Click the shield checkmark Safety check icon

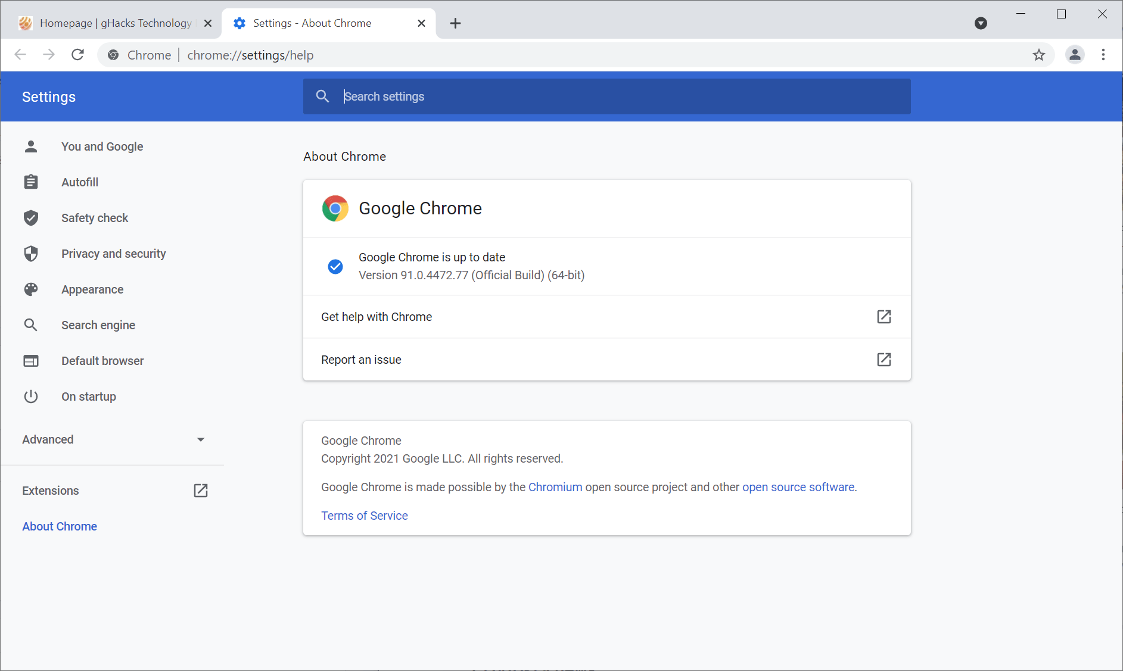click(x=31, y=218)
